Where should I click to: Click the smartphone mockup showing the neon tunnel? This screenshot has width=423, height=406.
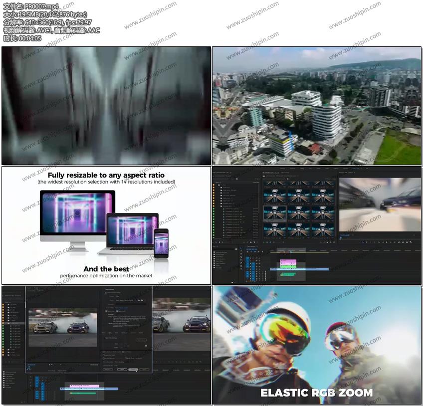161,243
